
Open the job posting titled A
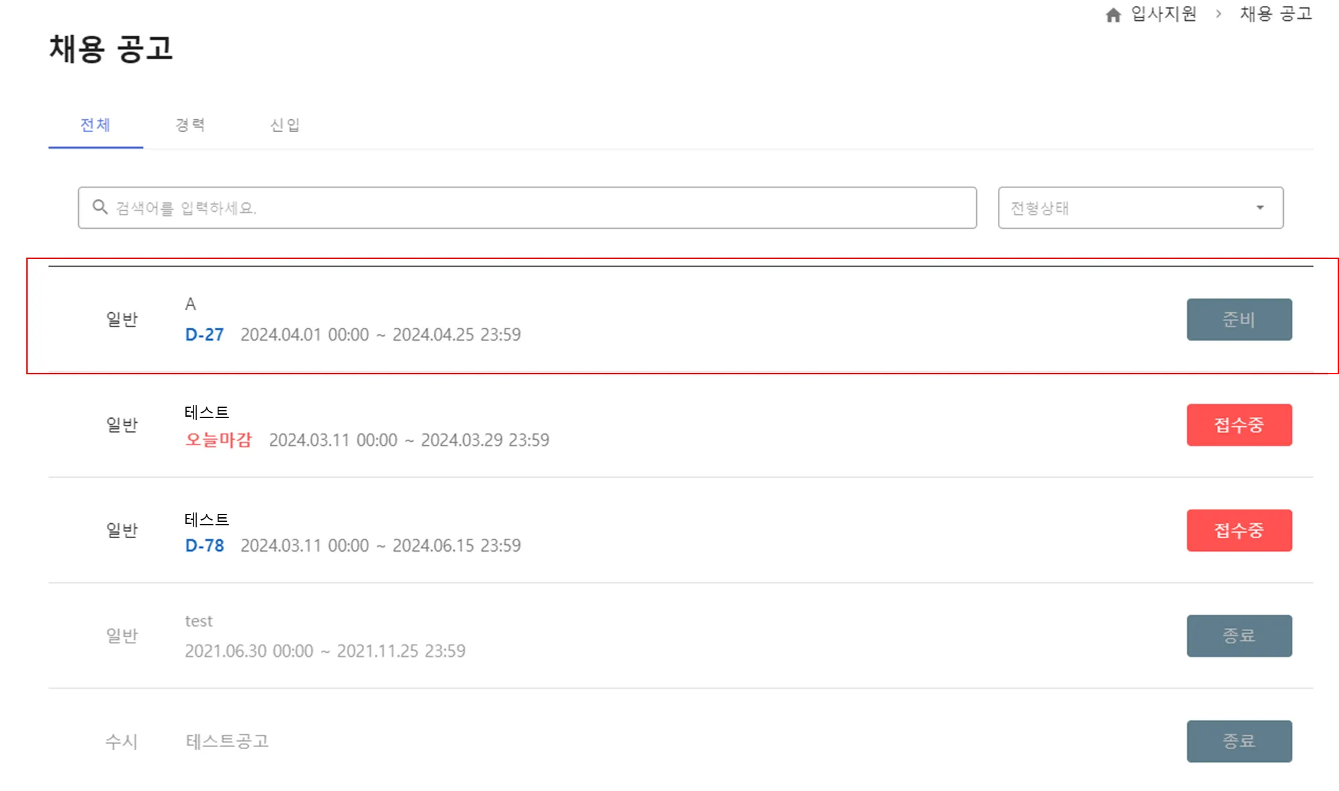(x=191, y=304)
